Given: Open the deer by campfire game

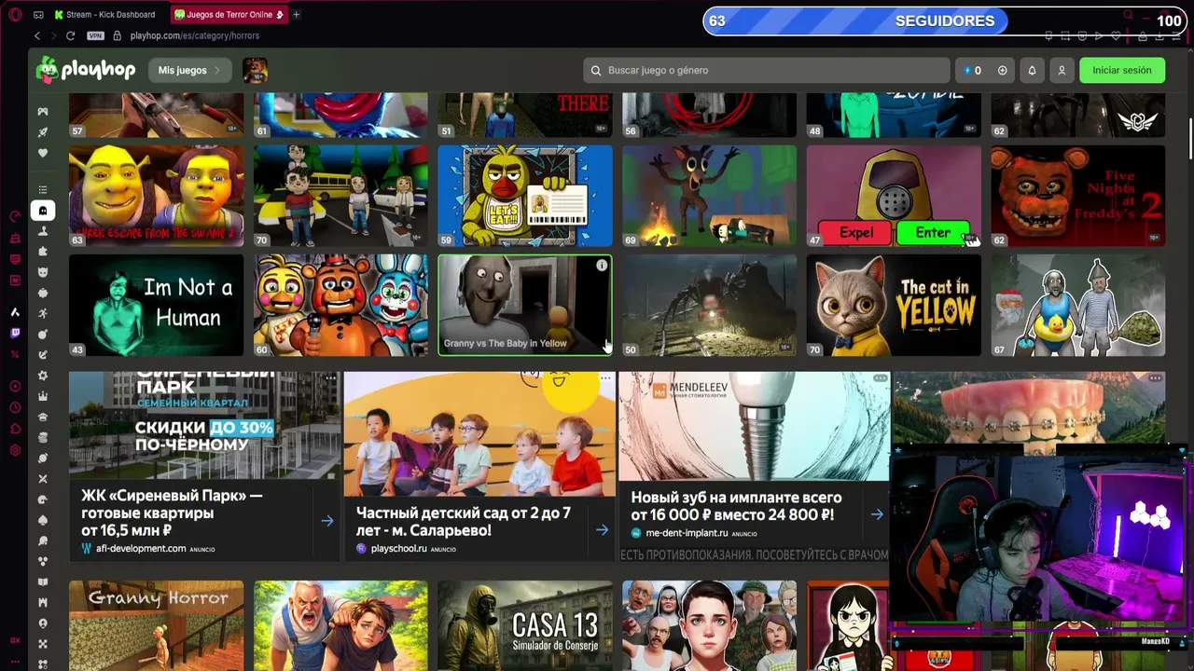Looking at the screenshot, I should 710,196.
